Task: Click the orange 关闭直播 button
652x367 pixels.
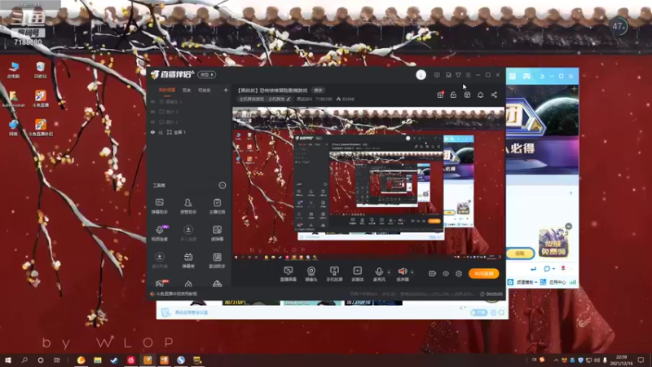Action: point(483,273)
